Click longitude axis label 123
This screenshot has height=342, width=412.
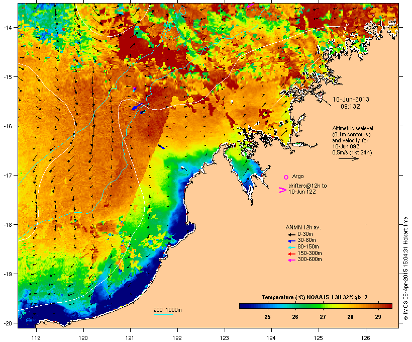pyautogui.click(x=225, y=338)
